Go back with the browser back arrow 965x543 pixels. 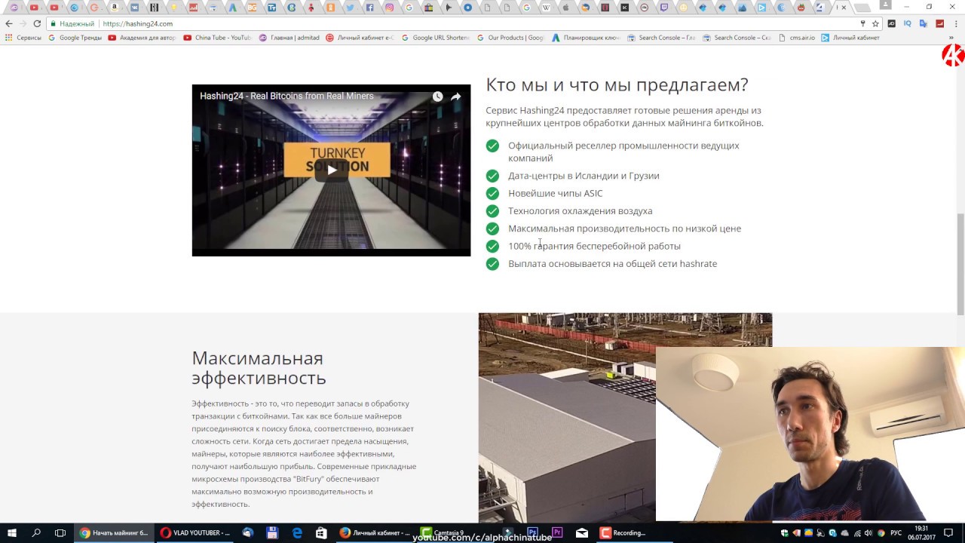pyautogui.click(x=9, y=23)
